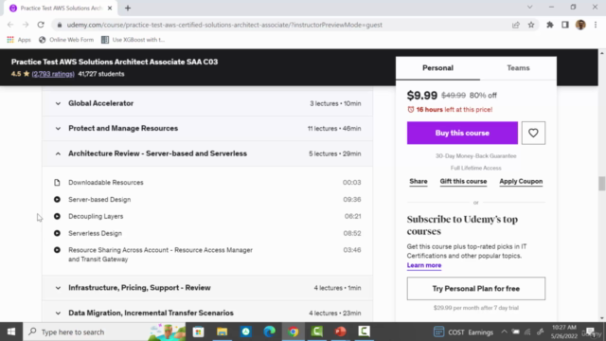The height and width of the screenshot is (341, 606).
Task: Click the 41,727 students text
Action: click(101, 74)
